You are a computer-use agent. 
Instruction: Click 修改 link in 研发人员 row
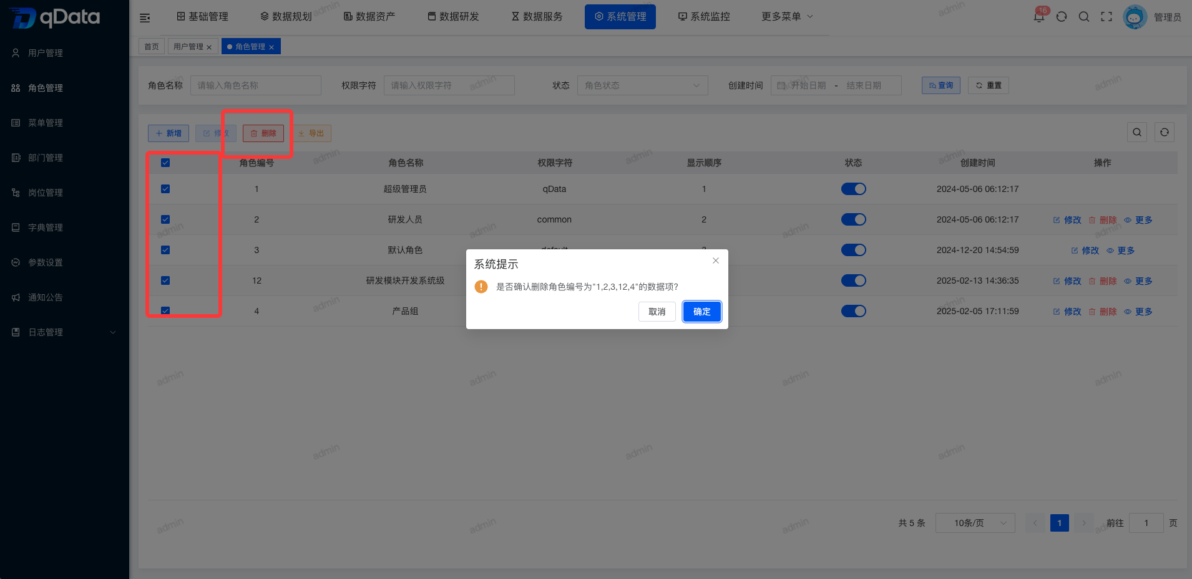pyautogui.click(x=1067, y=220)
